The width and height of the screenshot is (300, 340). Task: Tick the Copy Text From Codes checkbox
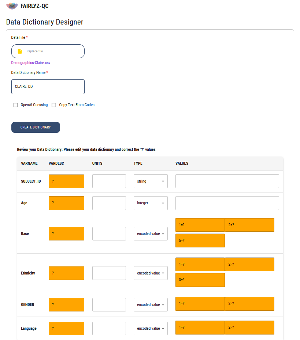tap(54, 105)
